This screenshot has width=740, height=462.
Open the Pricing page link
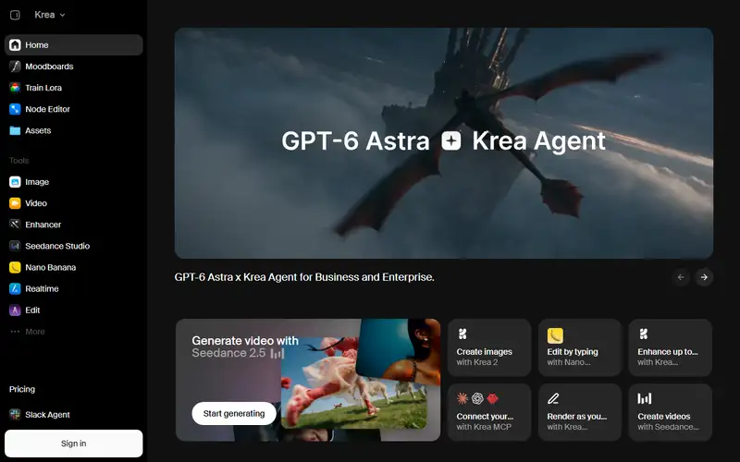click(22, 389)
